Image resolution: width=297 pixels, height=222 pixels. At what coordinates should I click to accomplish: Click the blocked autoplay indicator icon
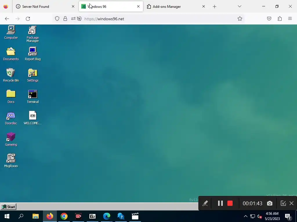[79, 18]
